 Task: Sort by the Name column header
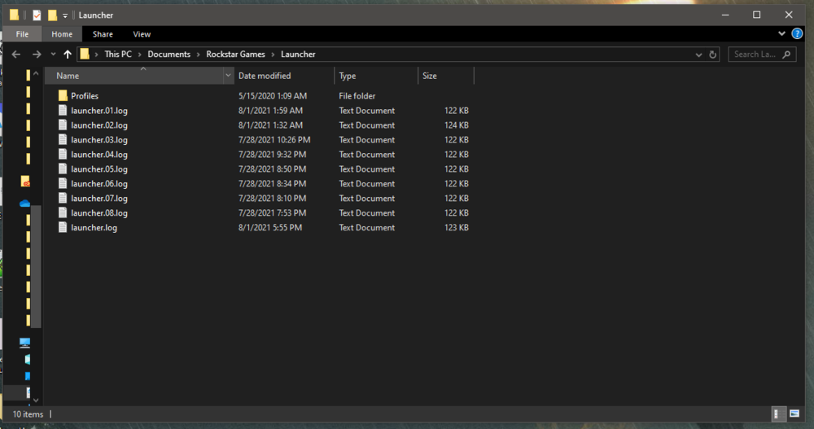click(134, 76)
